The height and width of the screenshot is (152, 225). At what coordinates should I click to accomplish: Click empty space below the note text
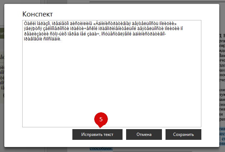click(111, 89)
